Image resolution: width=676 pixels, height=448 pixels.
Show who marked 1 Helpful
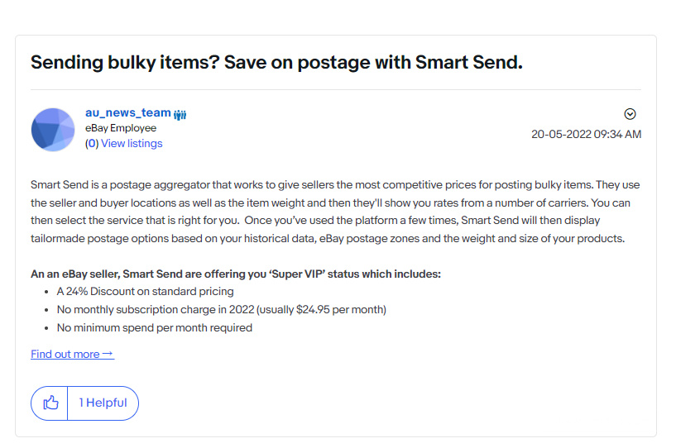click(x=103, y=403)
